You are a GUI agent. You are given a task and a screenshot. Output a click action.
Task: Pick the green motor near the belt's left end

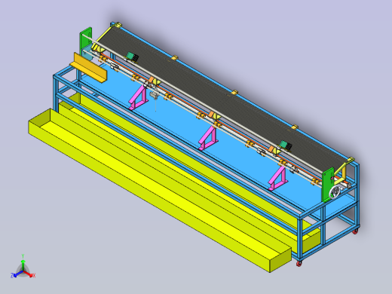pyautogui.click(x=132, y=57)
